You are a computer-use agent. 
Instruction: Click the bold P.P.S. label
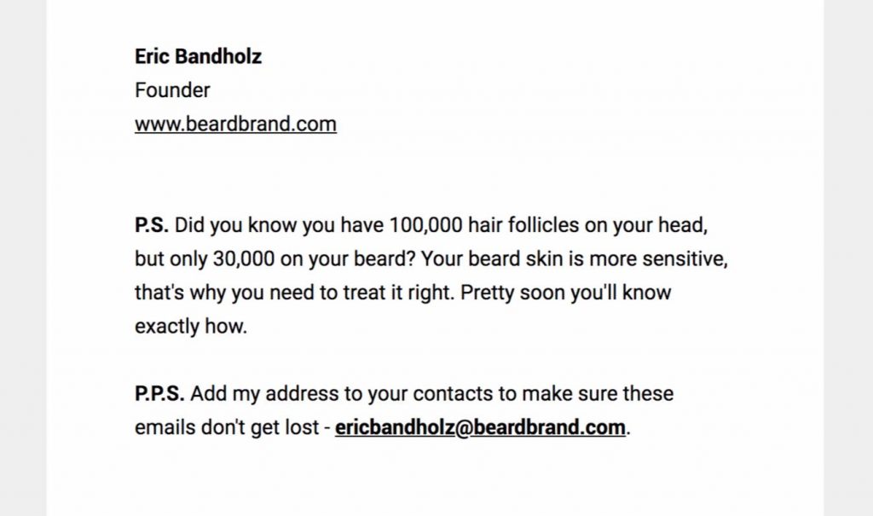[x=159, y=393]
